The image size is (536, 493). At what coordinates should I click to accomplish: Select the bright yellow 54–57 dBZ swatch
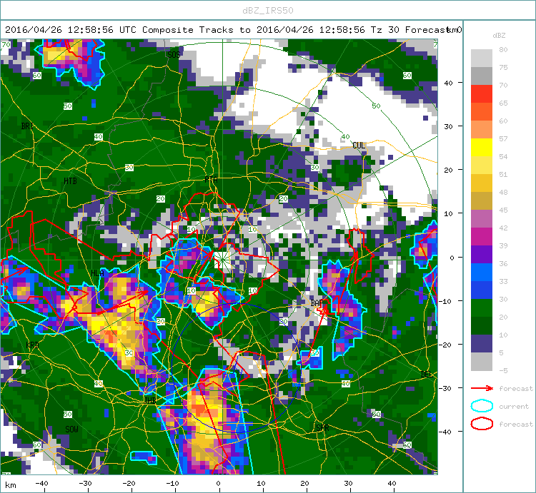click(481, 148)
